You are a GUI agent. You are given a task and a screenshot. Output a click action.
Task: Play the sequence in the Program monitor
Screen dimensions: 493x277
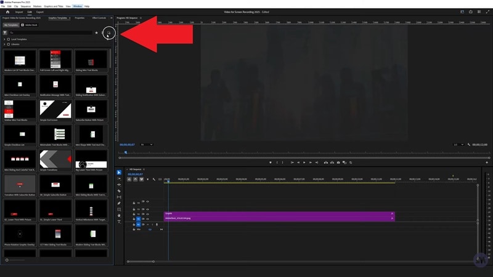[x=304, y=163]
